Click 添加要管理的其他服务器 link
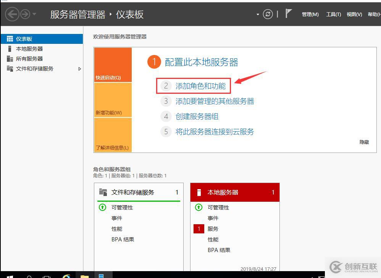The image size is (381, 278). 215,101
